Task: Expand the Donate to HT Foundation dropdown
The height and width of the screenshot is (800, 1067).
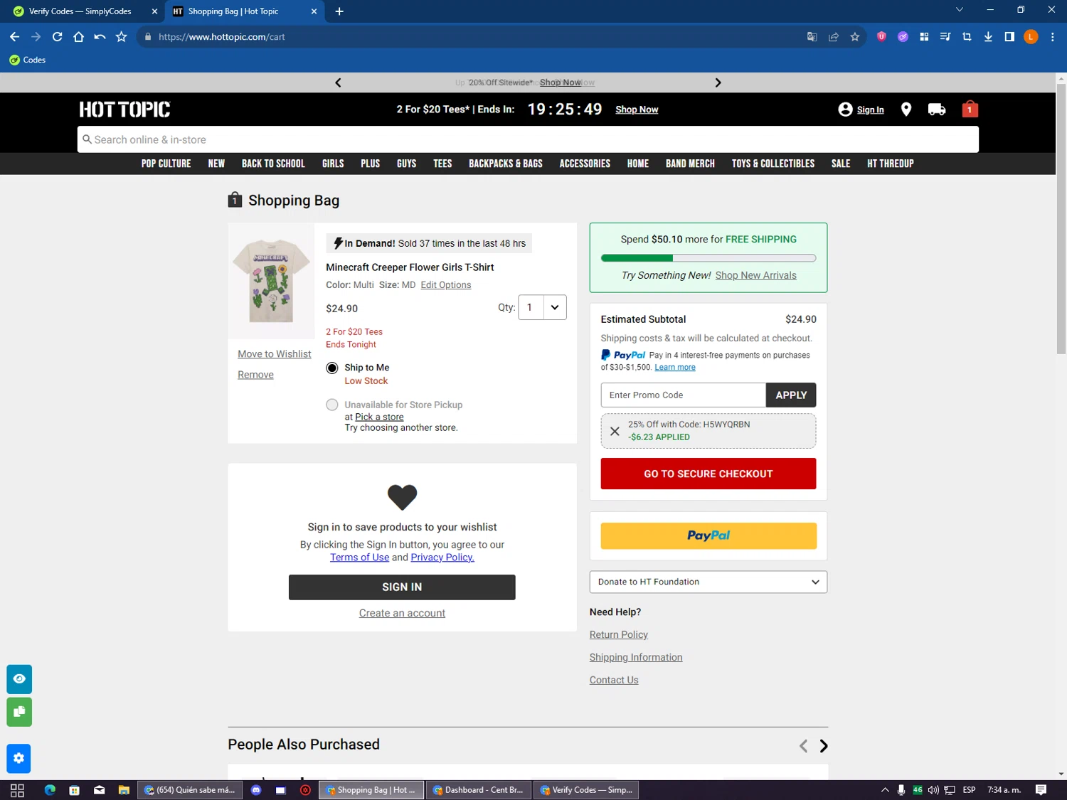Action: coord(708,582)
